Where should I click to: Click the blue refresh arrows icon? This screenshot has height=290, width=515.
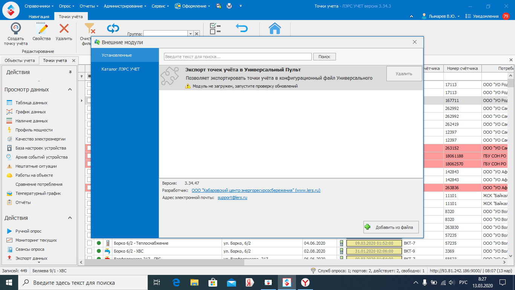click(113, 29)
